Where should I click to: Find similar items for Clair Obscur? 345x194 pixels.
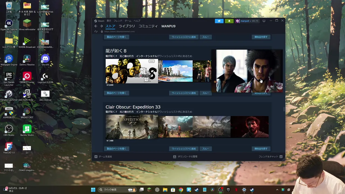click(261, 149)
